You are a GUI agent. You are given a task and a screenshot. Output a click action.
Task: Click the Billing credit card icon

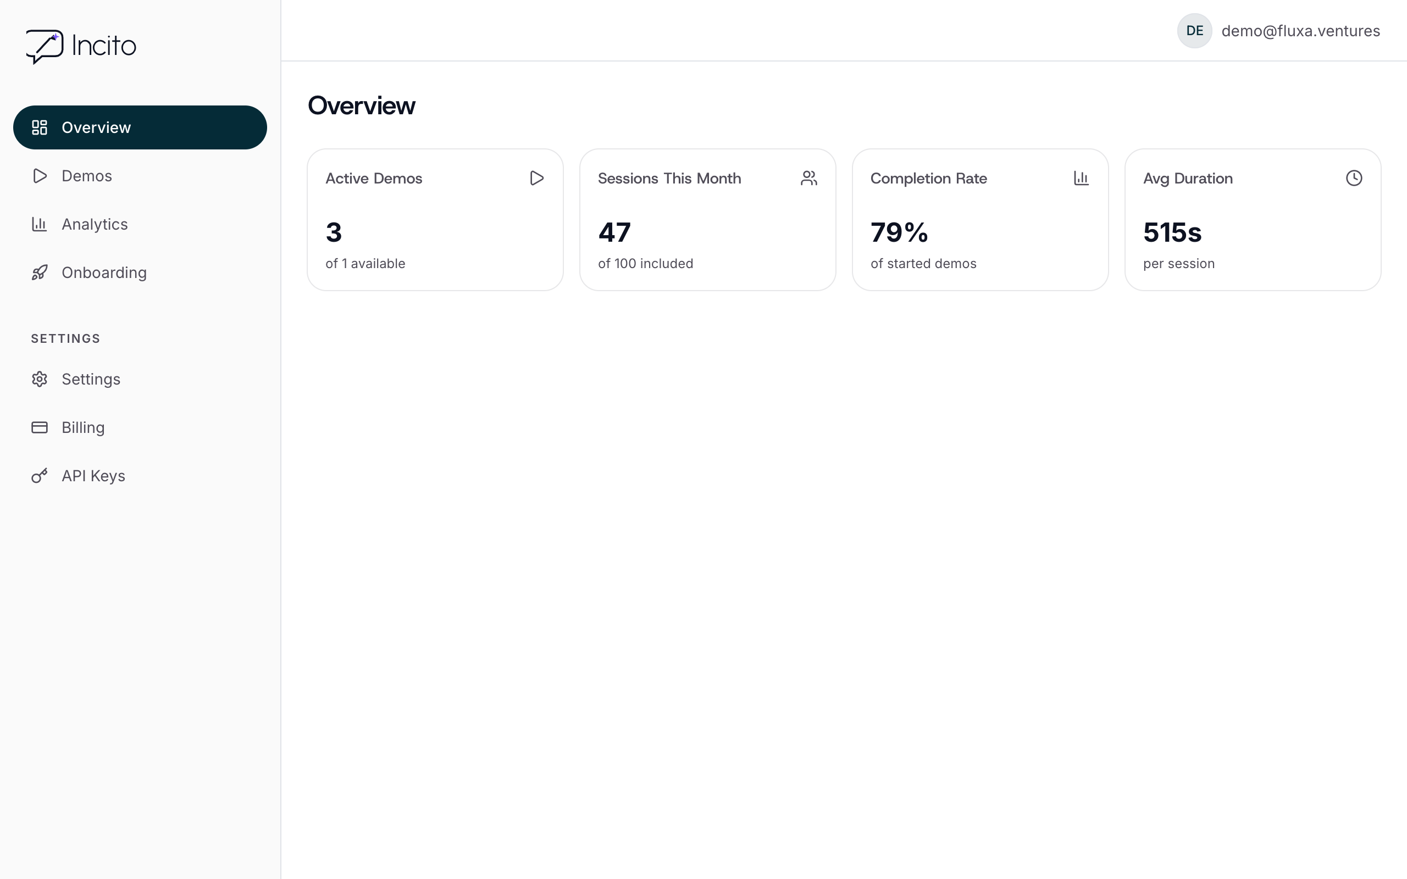[40, 427]
